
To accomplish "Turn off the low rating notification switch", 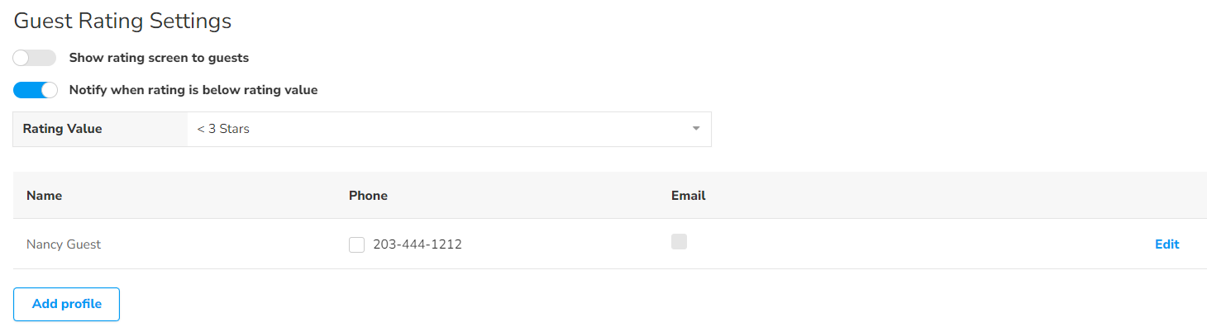I will 35,90.
